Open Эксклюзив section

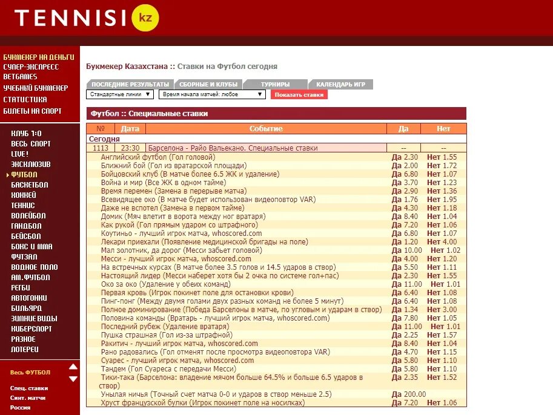click(x=31, y=164)
